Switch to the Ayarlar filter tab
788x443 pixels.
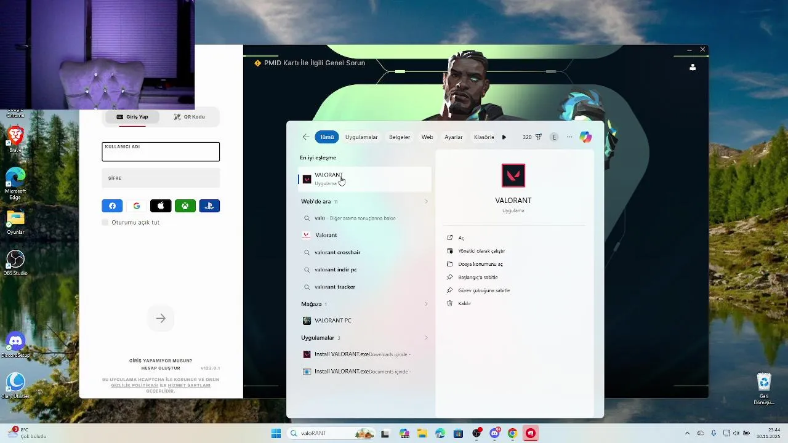pos(454,137)
